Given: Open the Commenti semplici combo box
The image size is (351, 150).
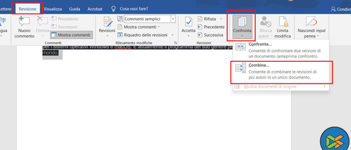Looking at the screenshot, I should [x=149, y=19].
